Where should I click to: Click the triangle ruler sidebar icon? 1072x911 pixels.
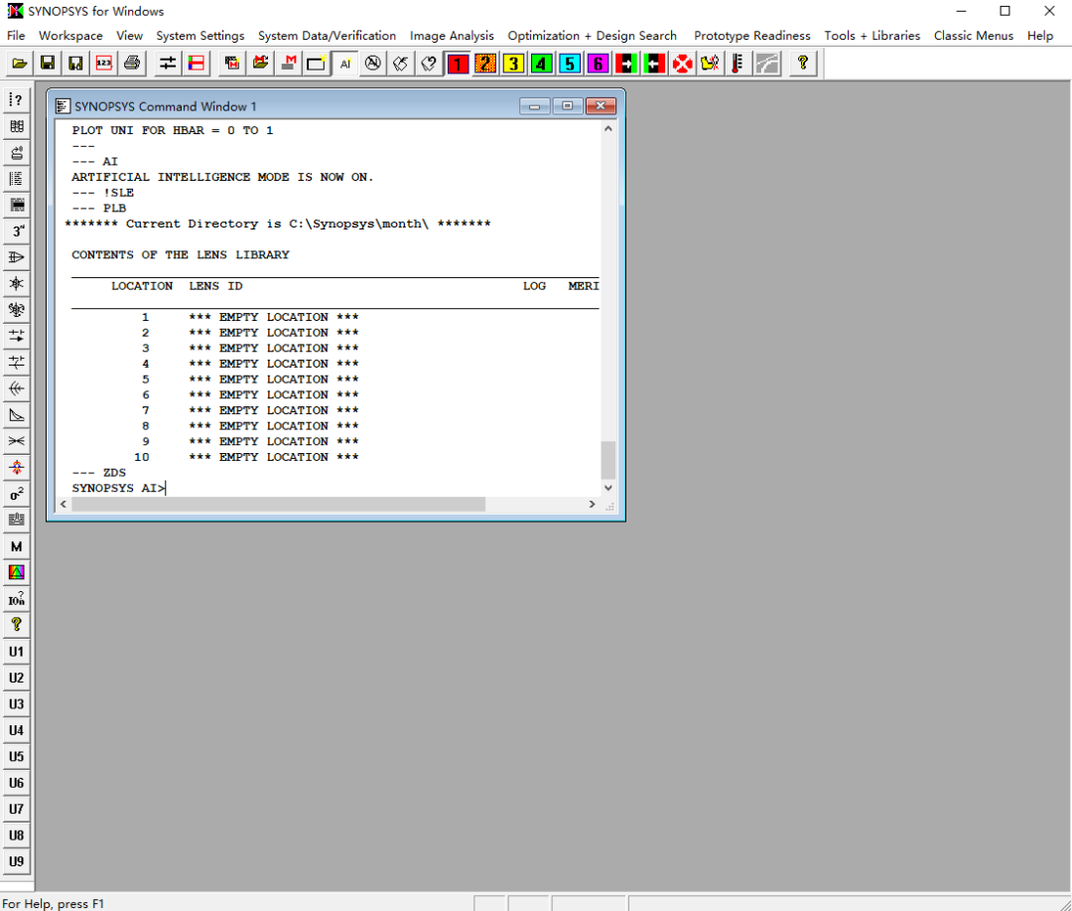[x=17, y=415]
